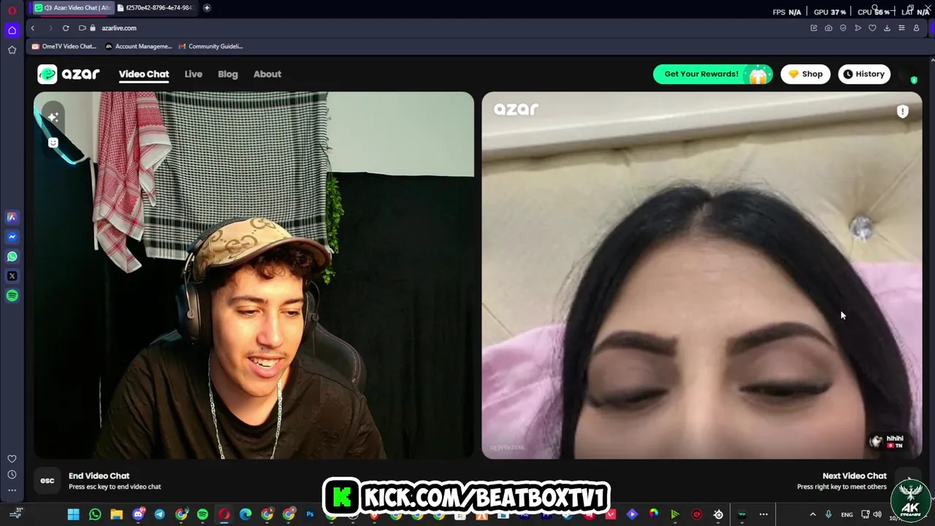Open history clock in Opera sidebar
Image resolution: width=935 pixels, height=526 pixels.
point(12,475)
